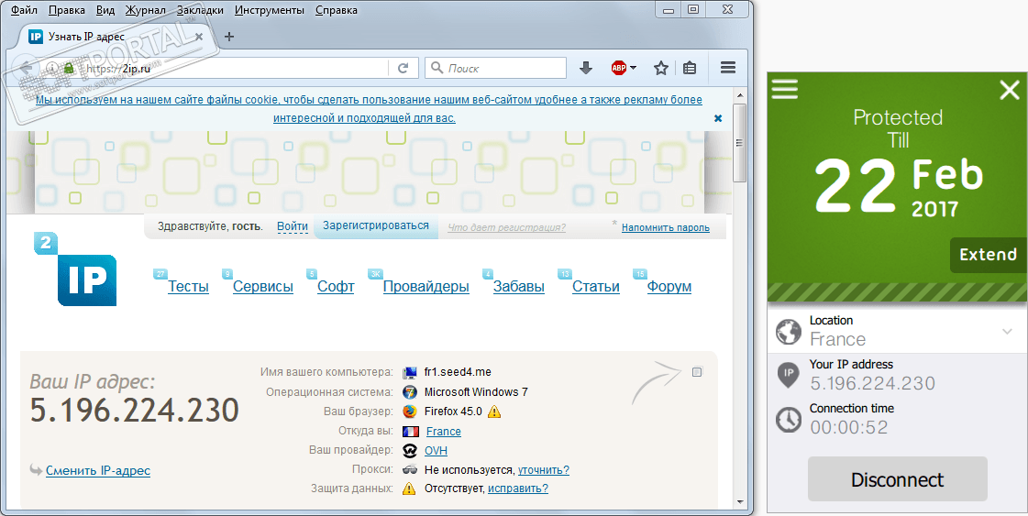Open the Вид menu

(105, 10)
